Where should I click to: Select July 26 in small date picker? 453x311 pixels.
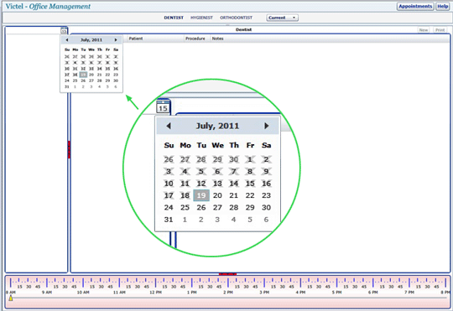tap(83, 80)
